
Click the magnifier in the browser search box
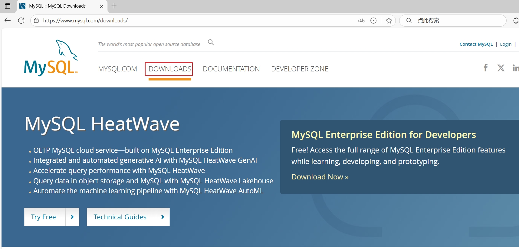coord(409,21)
